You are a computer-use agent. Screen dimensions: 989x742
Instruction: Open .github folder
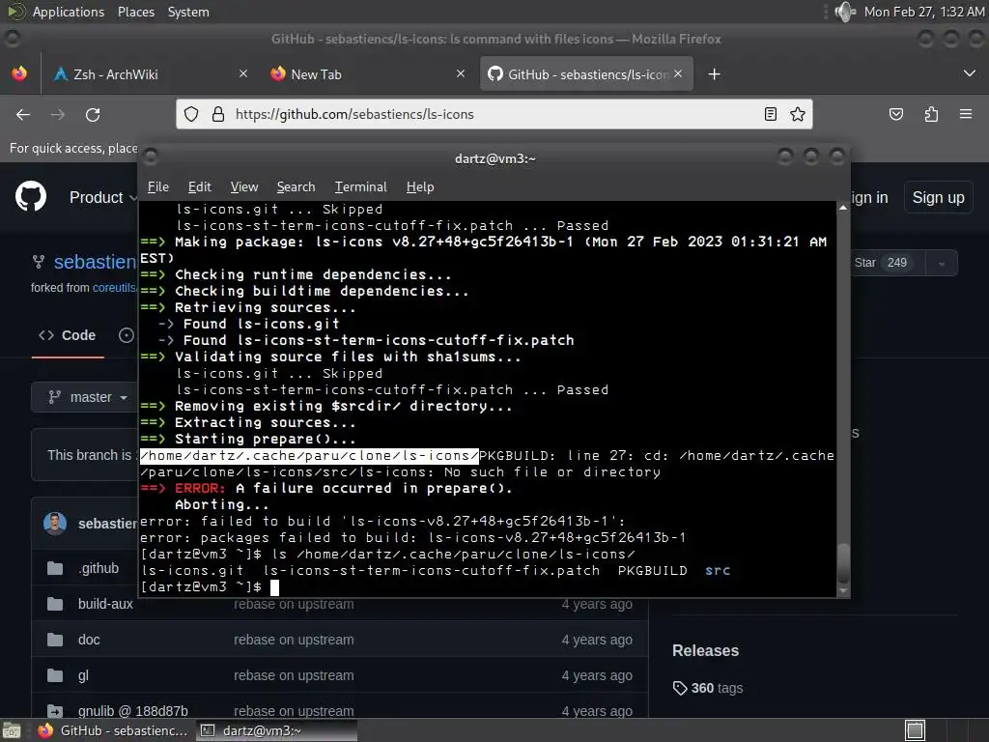pos(99,568)
